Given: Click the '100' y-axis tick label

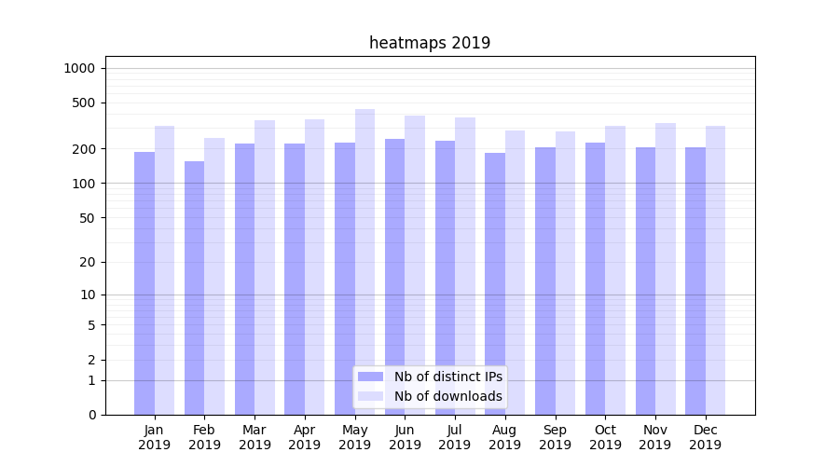Looking at the screenshot, I should click(x=83, y=184).
